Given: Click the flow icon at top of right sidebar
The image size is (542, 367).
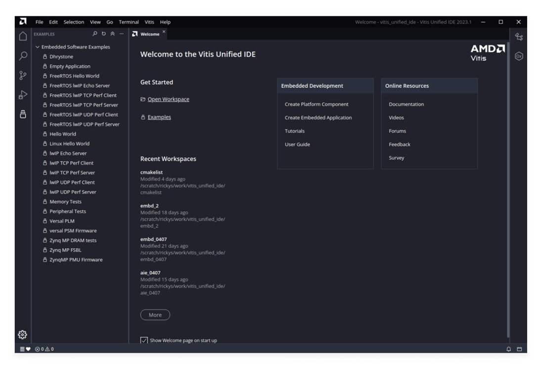Looking at the screenshot, I should pos(519,37).
